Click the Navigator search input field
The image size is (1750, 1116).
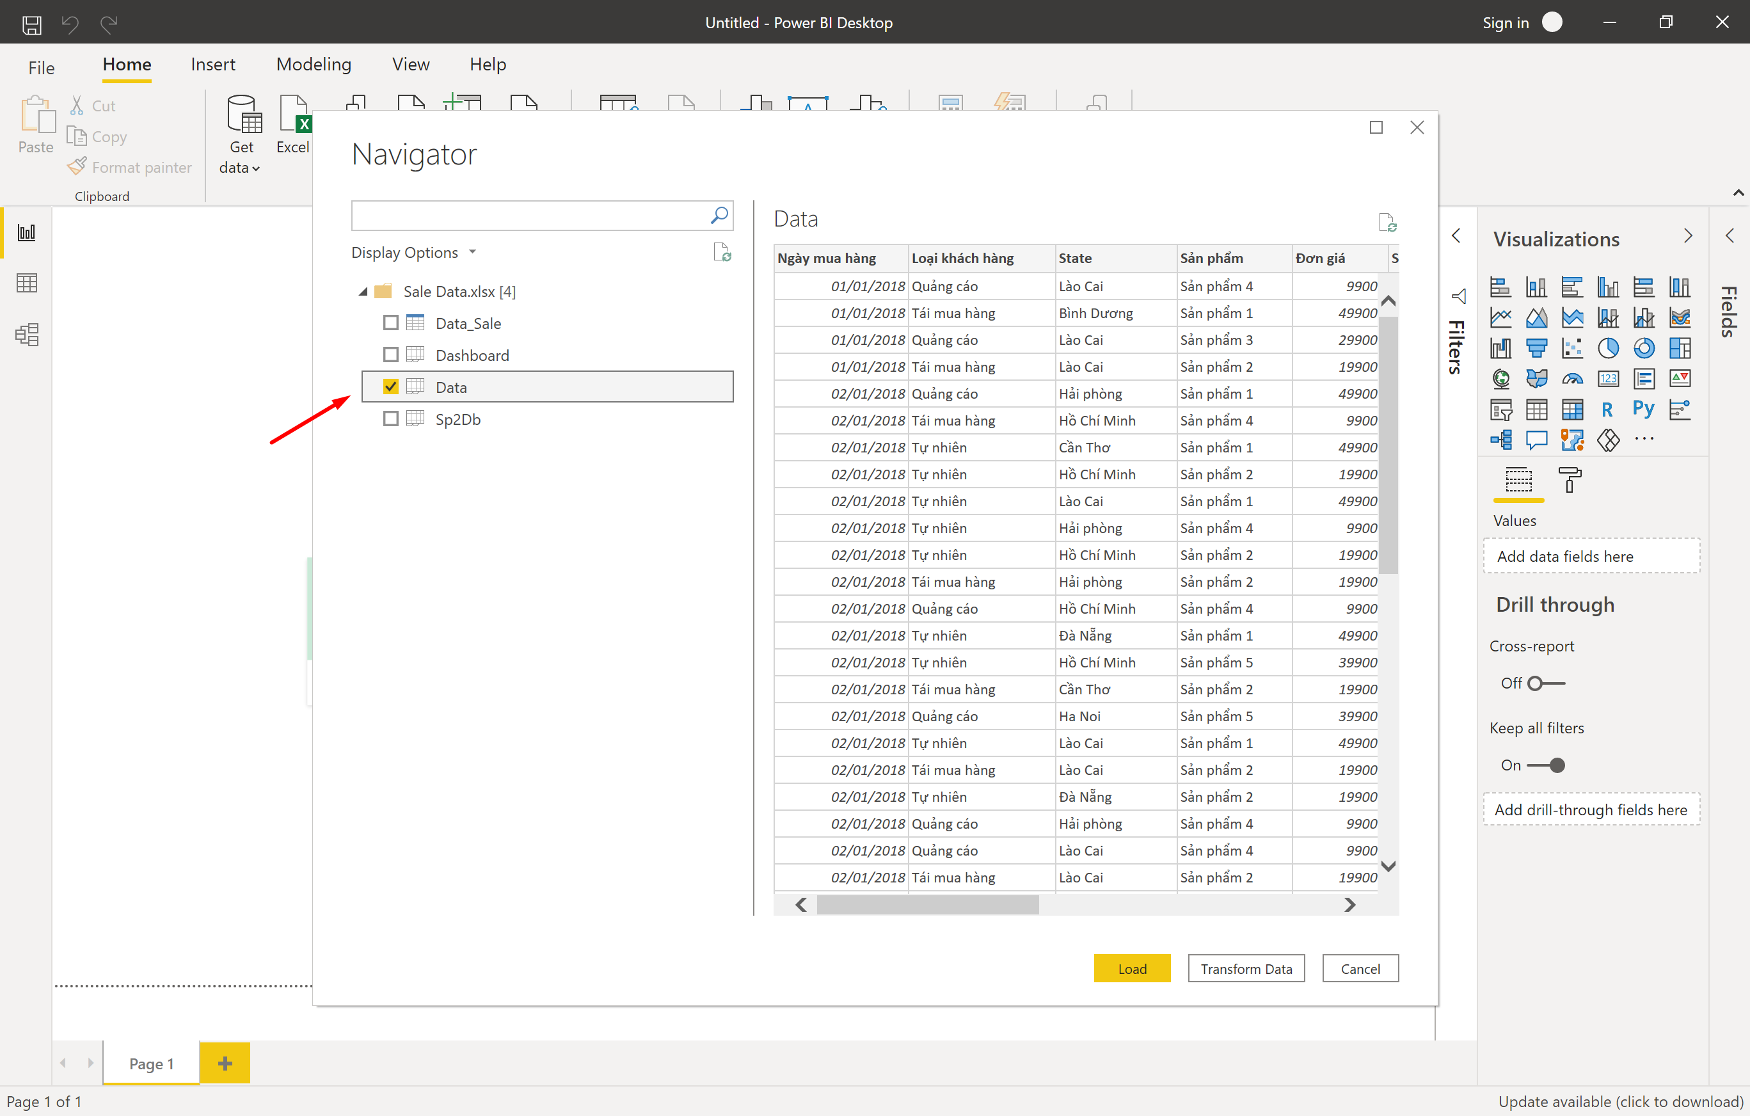coord(529,215)
